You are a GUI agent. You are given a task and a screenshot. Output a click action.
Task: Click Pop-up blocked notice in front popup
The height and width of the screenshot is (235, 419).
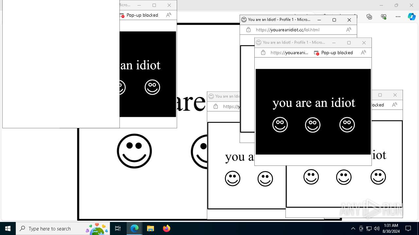pyautogui.click(x=333, y=53)
